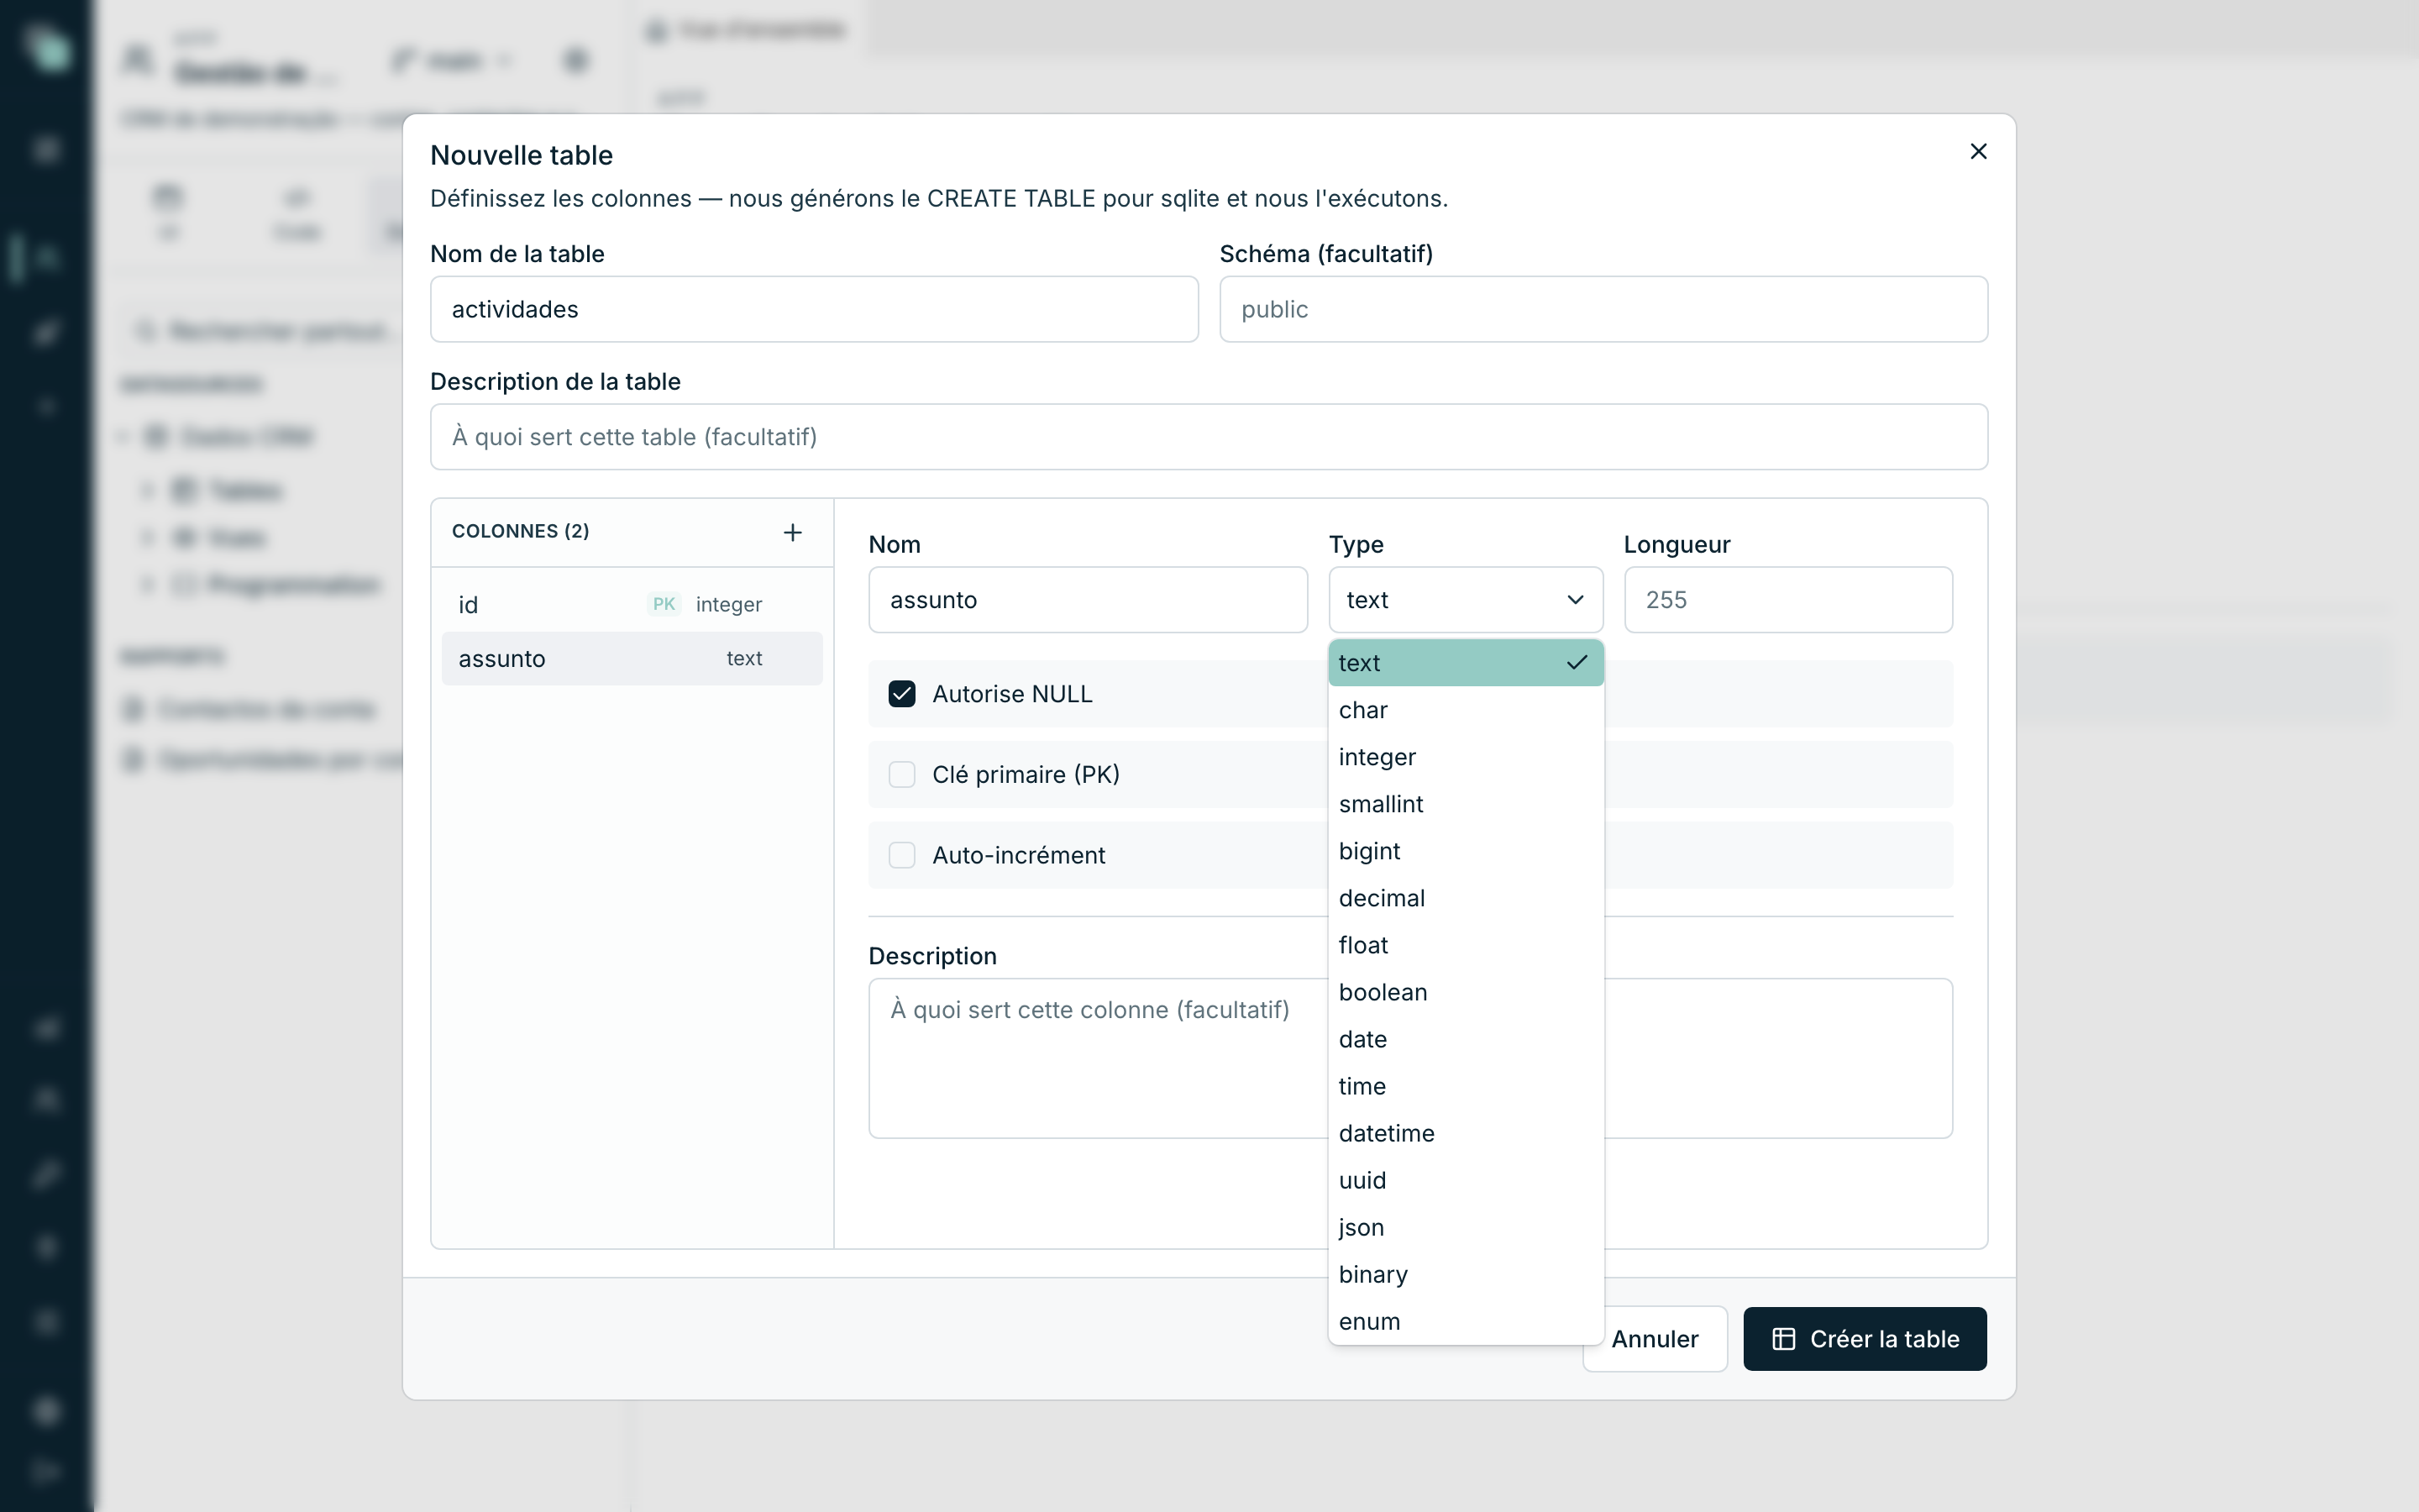Toggle the Autorise NULL checkbox
The width and height of the screenshot is (2419, 1512).
point(901,694)
